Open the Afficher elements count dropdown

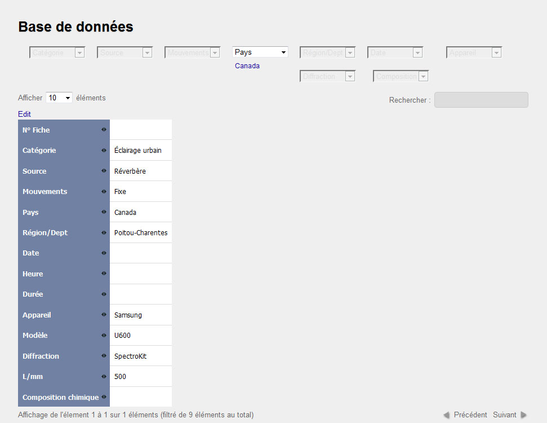(59, 98)
